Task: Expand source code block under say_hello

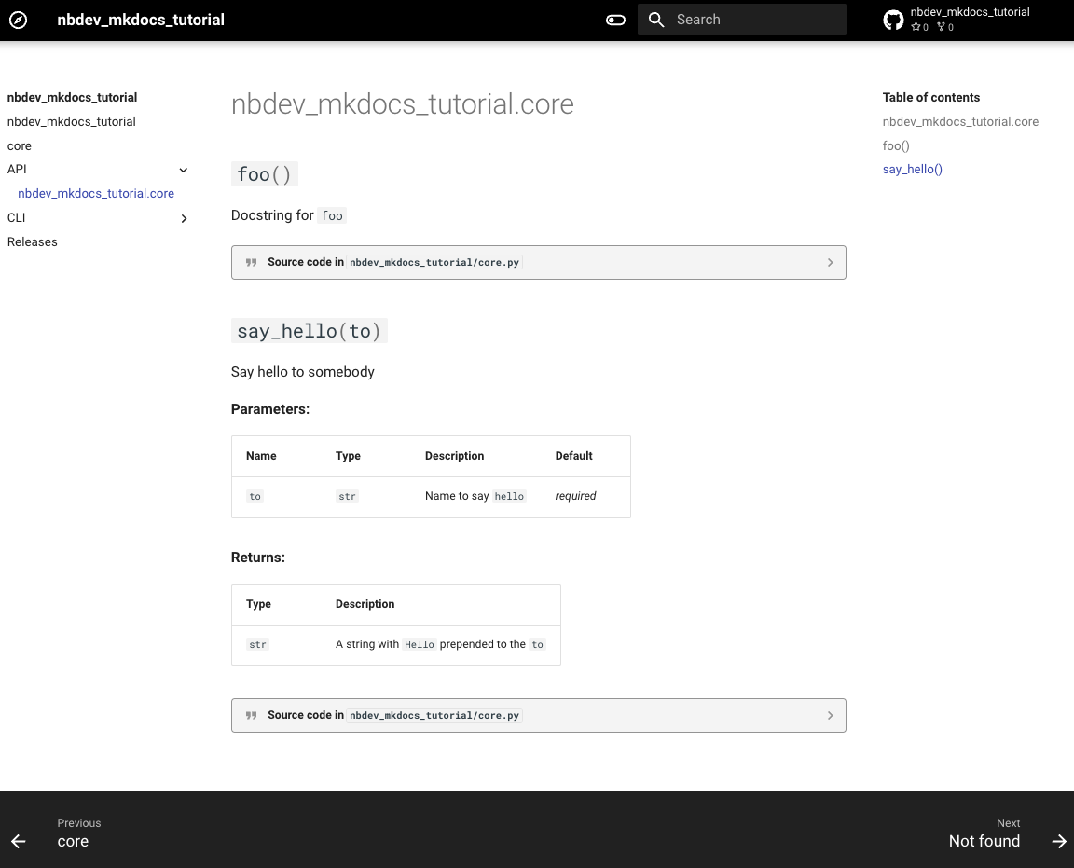Action: [829, 716]
